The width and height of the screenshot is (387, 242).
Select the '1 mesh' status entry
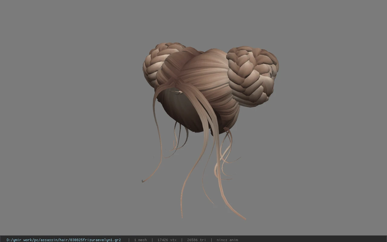pos(141,240)
